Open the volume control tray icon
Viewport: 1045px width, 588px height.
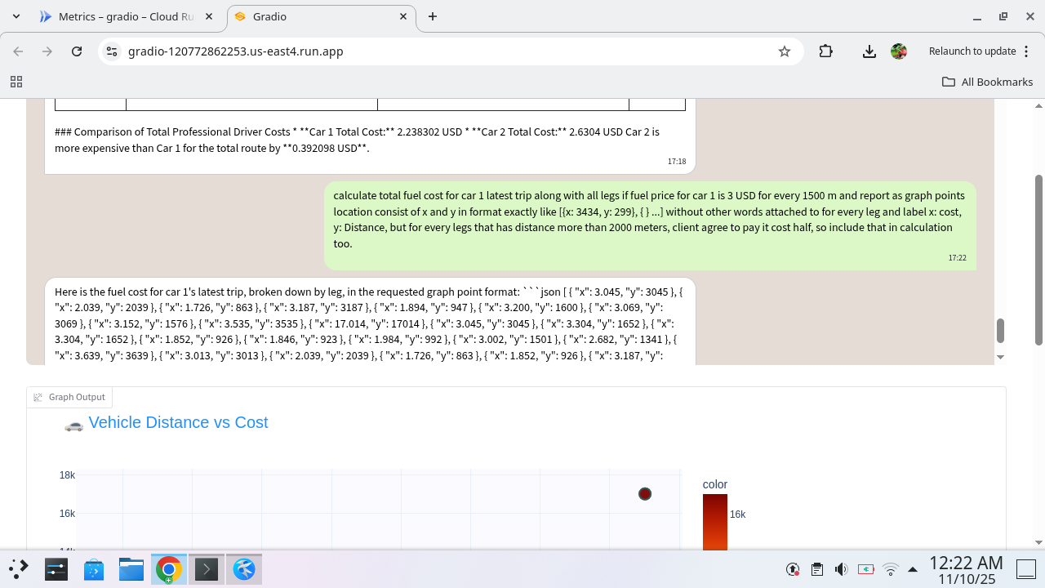[x=842, y=569]
